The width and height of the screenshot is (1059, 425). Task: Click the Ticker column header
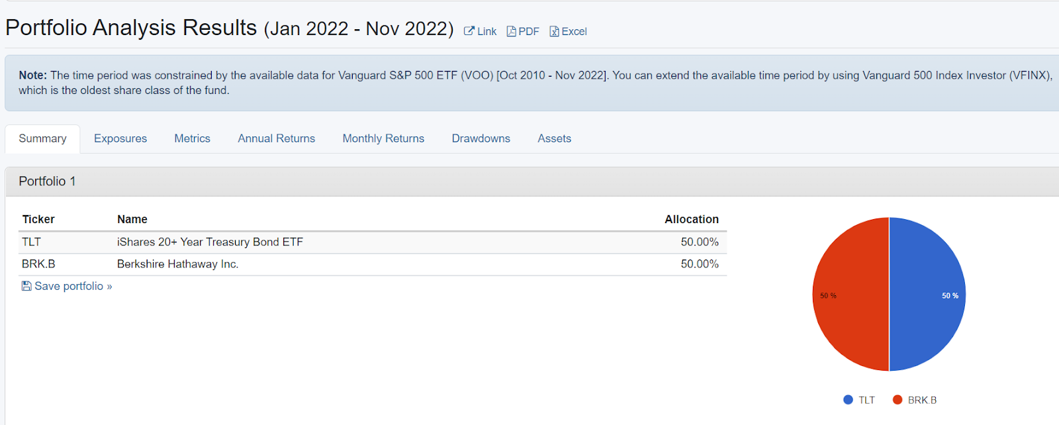click(x=38, y=219)
